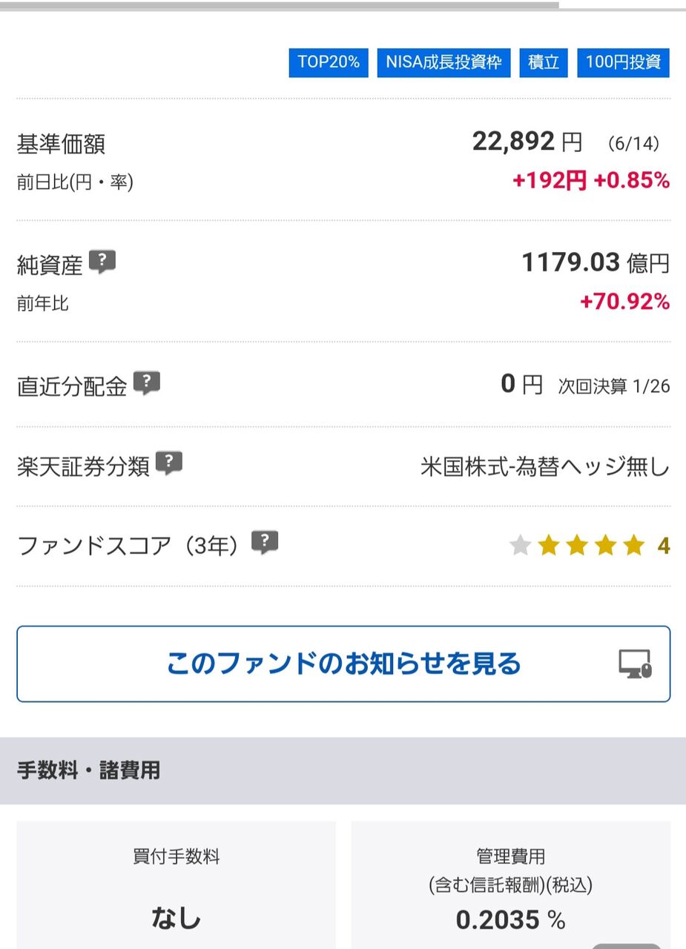Click the 管理費用 0.2035% card
The image size is (686, 949).
510,884
